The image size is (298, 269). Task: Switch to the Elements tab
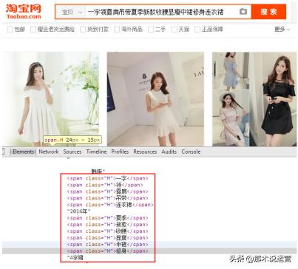click(x=23, y=151)
